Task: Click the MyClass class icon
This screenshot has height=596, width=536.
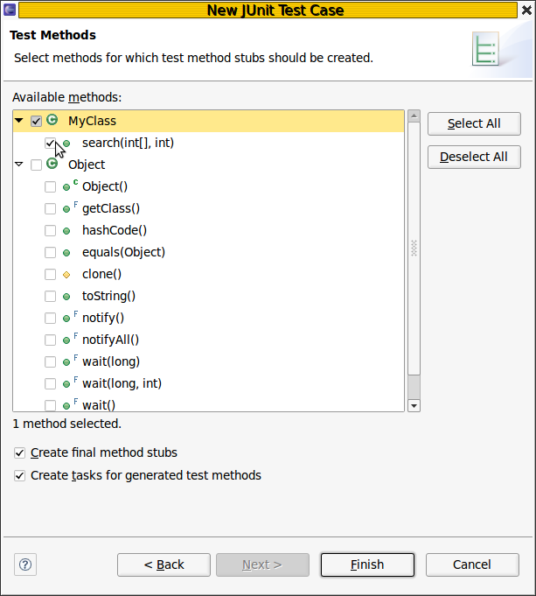Action: pyautogui.click(x=52, y=120)
